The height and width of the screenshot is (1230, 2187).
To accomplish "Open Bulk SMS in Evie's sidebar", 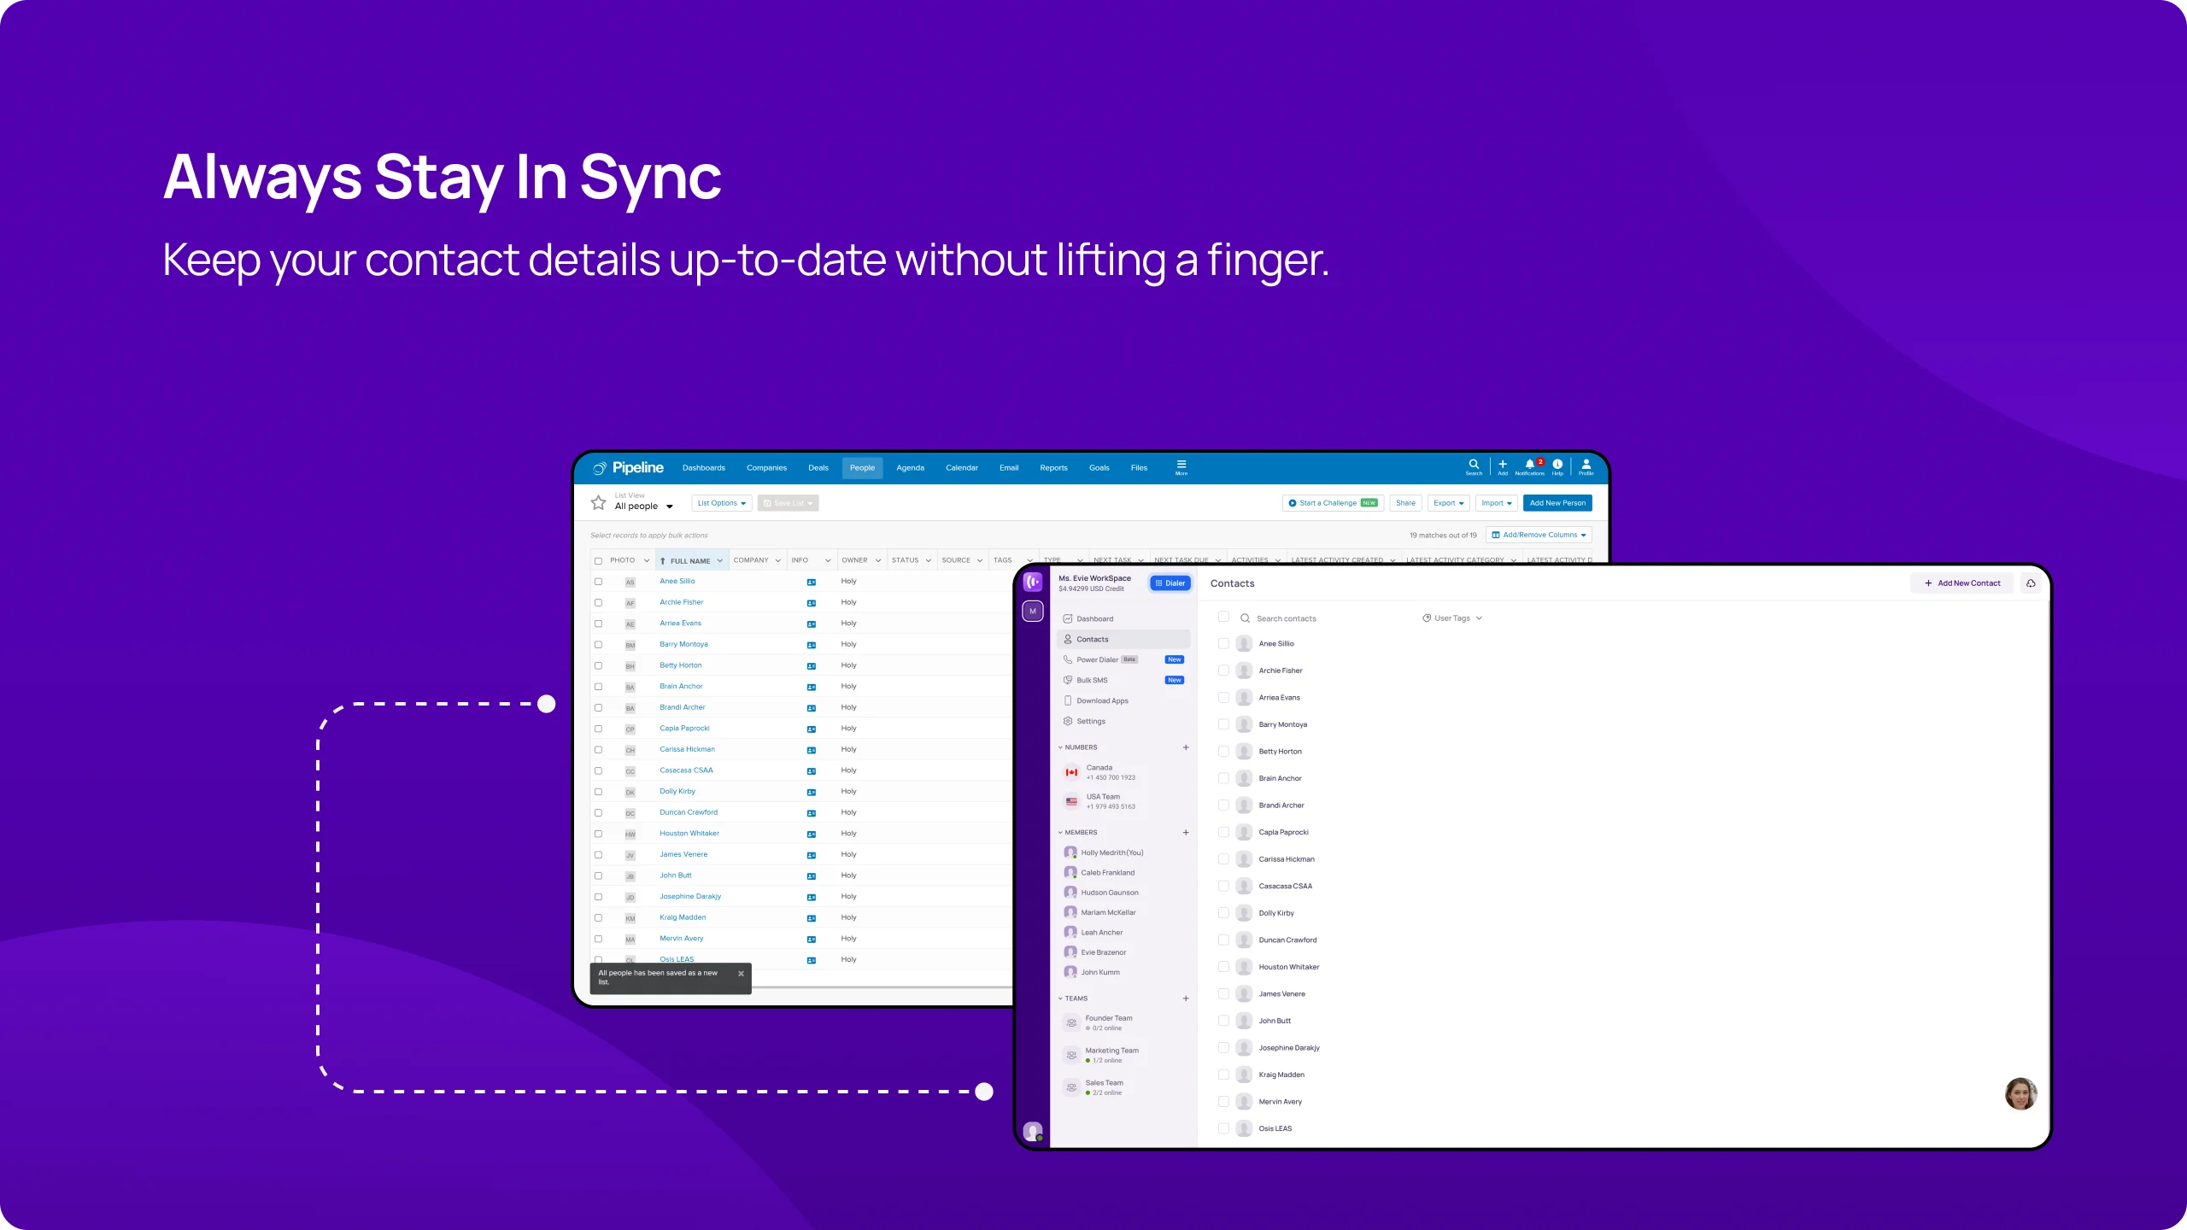I will [1123, 680].
